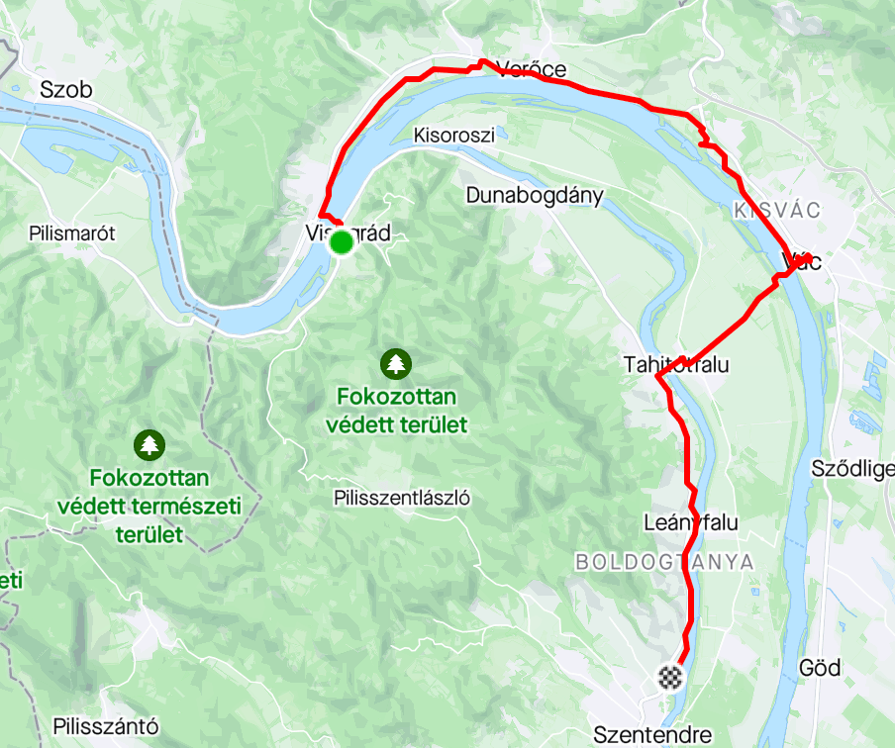895x748 pixels.
Task: Click the Szentendre city label
Action: 652,734
